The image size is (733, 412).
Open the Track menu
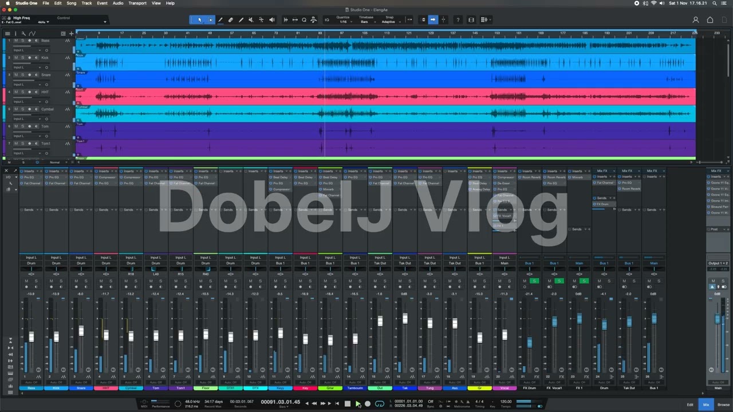(x=86, y=3)
